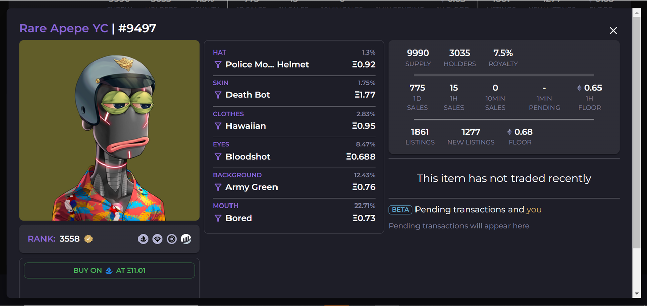The width and height of the screenshot is (647, 306).
Task: Select the Police Mo... Helmet trait name
Action: click(267, 65)
